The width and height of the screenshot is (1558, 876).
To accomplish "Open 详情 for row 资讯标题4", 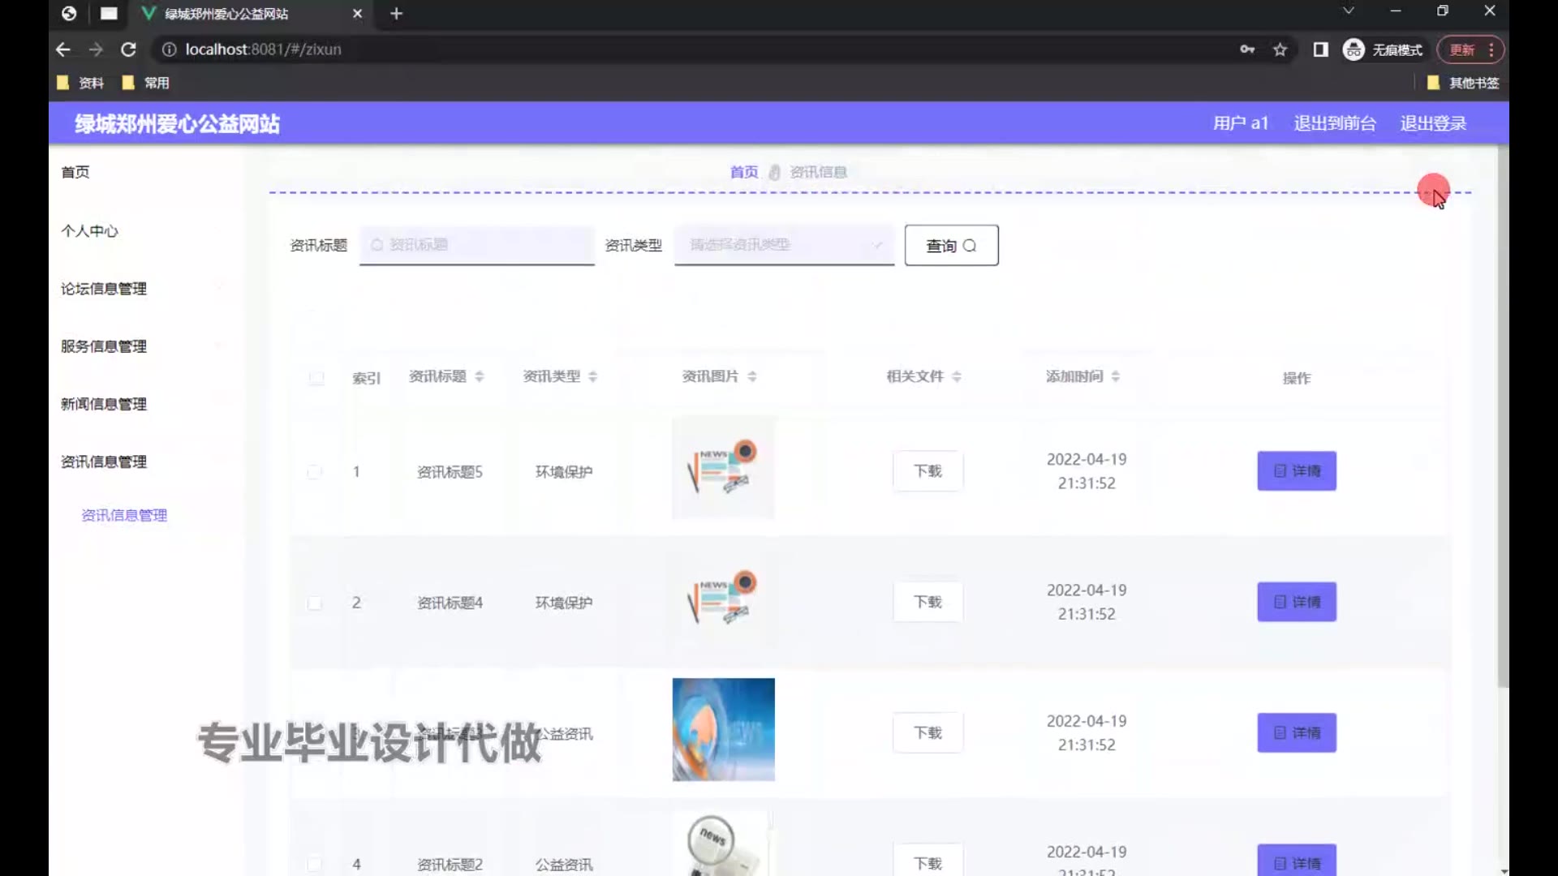I will tap(1297, 602).
